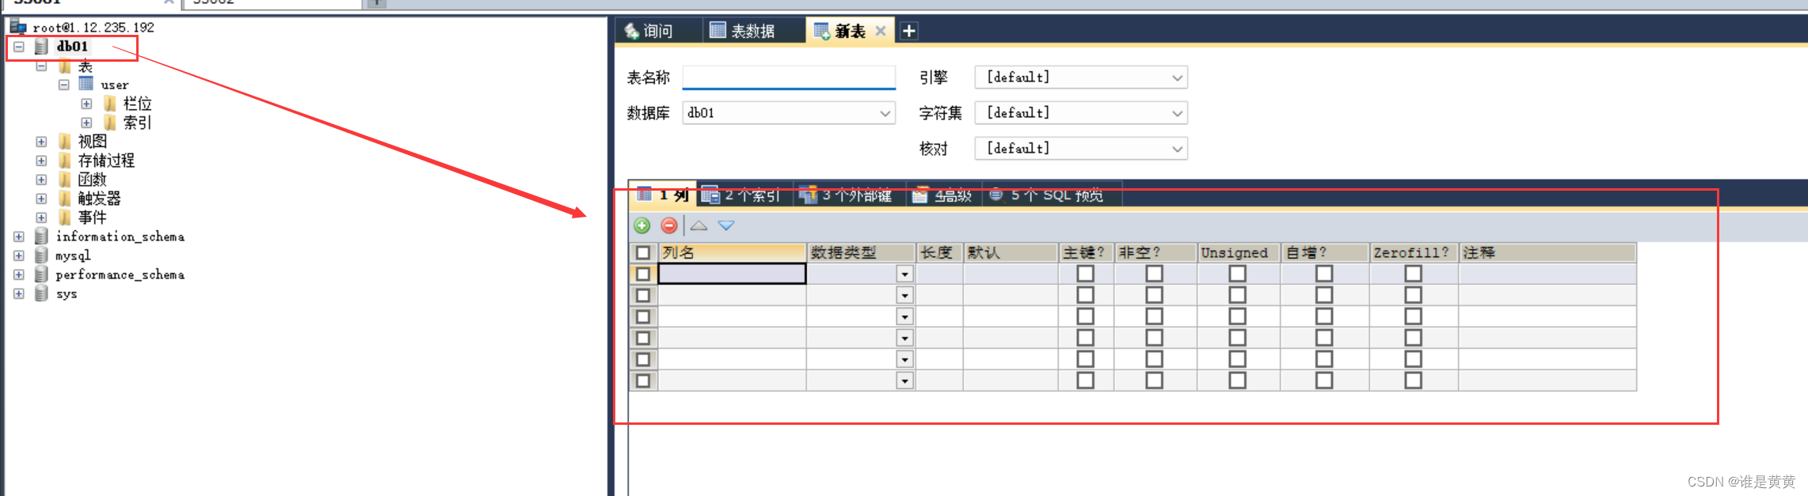The width and height of the screenshot is (1808, 496).
Task: Click the 列名 column header
Action: (733, 252)
